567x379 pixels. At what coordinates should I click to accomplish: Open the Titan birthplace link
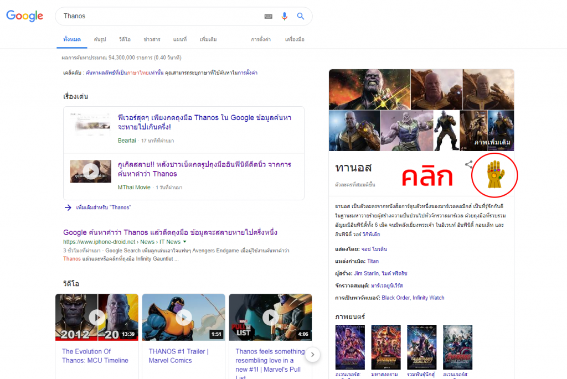[373, 261]
